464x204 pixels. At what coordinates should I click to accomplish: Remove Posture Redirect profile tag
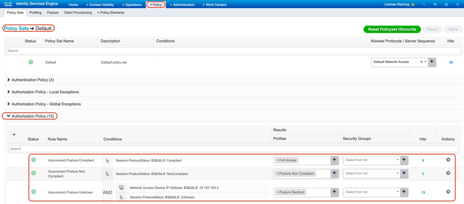point(278,192)
